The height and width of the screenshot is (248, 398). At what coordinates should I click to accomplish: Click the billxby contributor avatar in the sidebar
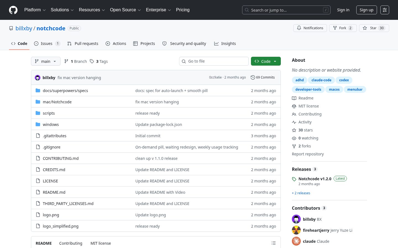click(296, 219)
